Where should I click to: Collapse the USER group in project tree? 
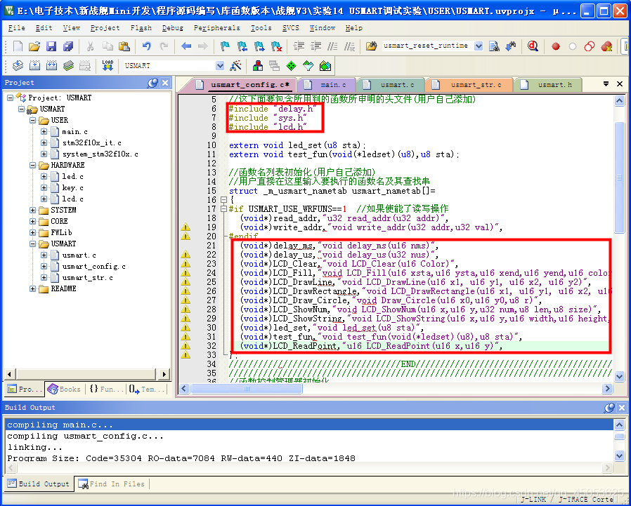(x=32, y=120)
